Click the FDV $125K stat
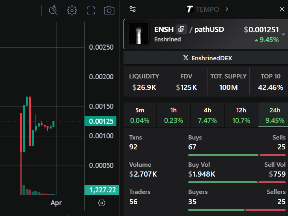 pos(186,82)
